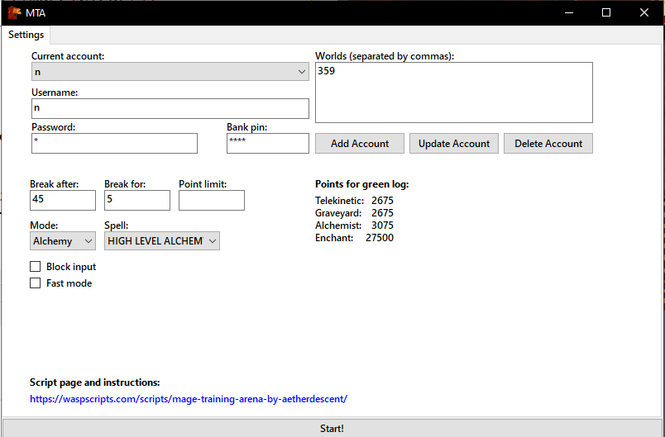Click the Bank pin field
The height and width of the screenshot is (437, 665).
coord(268,143)
